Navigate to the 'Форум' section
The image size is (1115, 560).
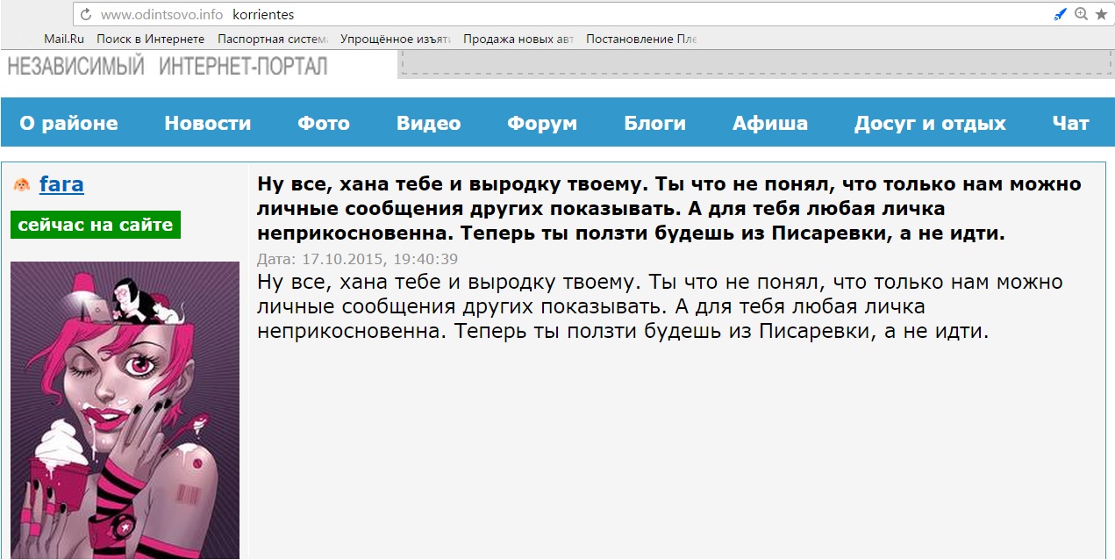click(x=541, y=124)
